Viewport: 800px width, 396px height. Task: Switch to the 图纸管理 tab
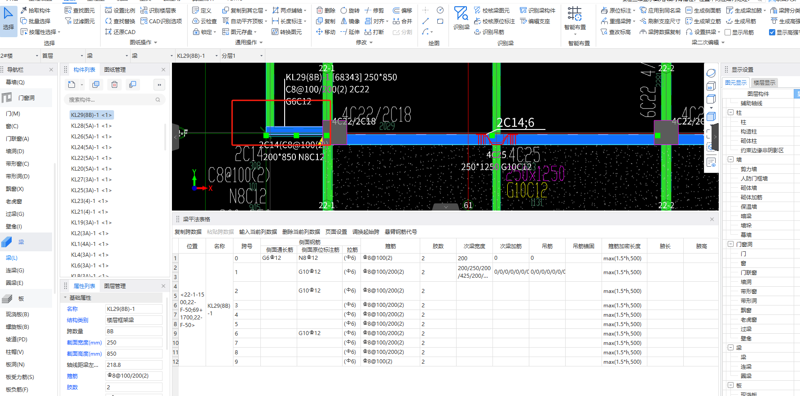[115, 69]
